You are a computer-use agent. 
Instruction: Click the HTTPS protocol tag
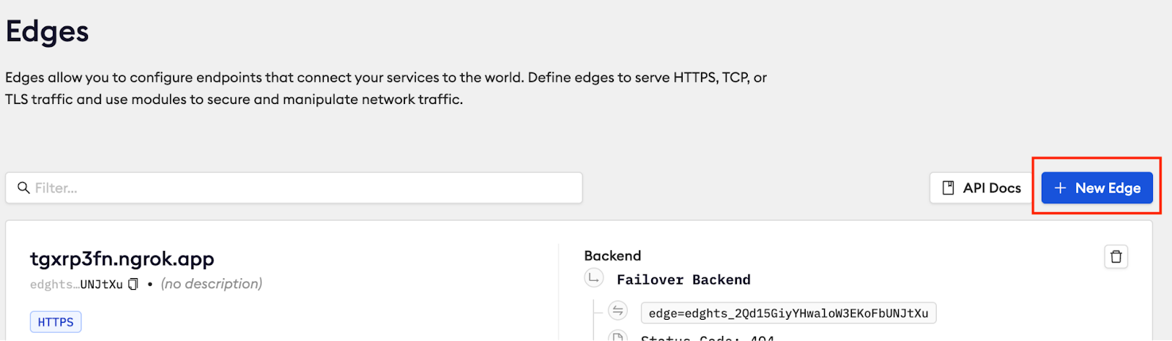[x=56, y=322]
